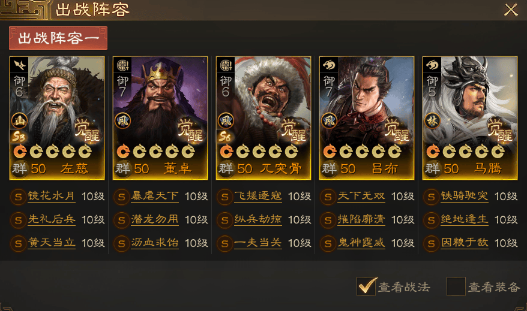Viewport: 527px width, 311px height.
Task: Close the 出战阵容 panel
Action: point(511,10)
